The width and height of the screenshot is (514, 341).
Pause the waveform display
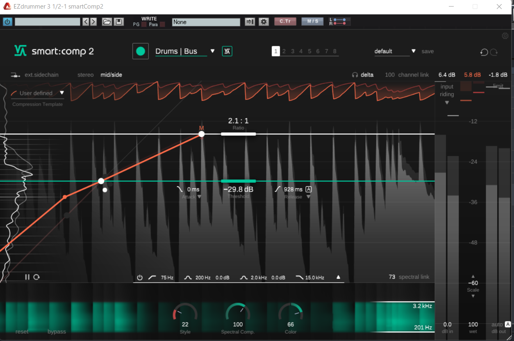click(x=27, y=277)
